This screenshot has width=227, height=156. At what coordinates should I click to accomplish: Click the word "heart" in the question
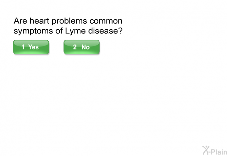(39, 21)
